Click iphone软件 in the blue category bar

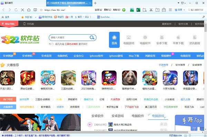coord(96,56)
